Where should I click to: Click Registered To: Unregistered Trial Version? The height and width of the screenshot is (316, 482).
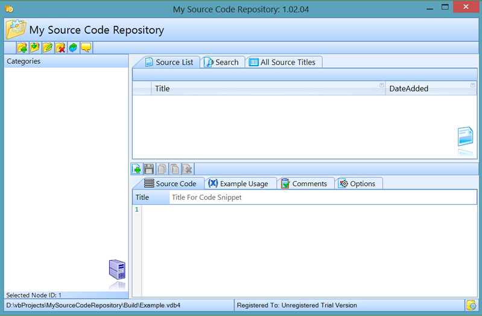297,305
